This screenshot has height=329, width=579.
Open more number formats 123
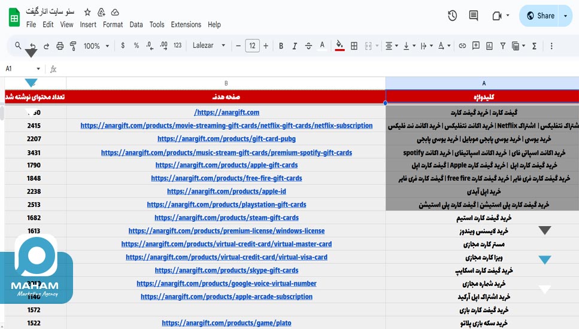178,45
